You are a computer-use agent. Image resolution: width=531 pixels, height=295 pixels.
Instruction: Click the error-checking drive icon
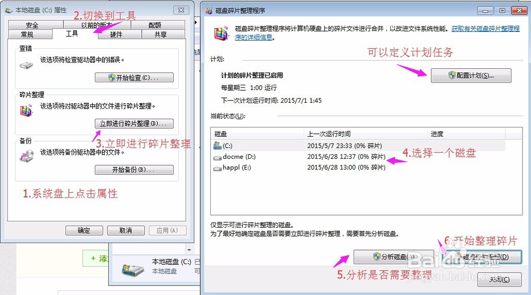pos(26,65)
